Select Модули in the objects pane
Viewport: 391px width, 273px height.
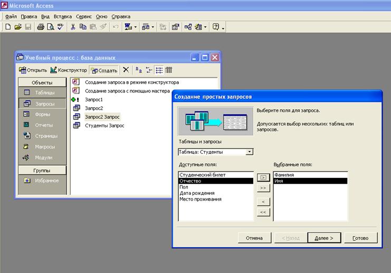coord(42,157)
